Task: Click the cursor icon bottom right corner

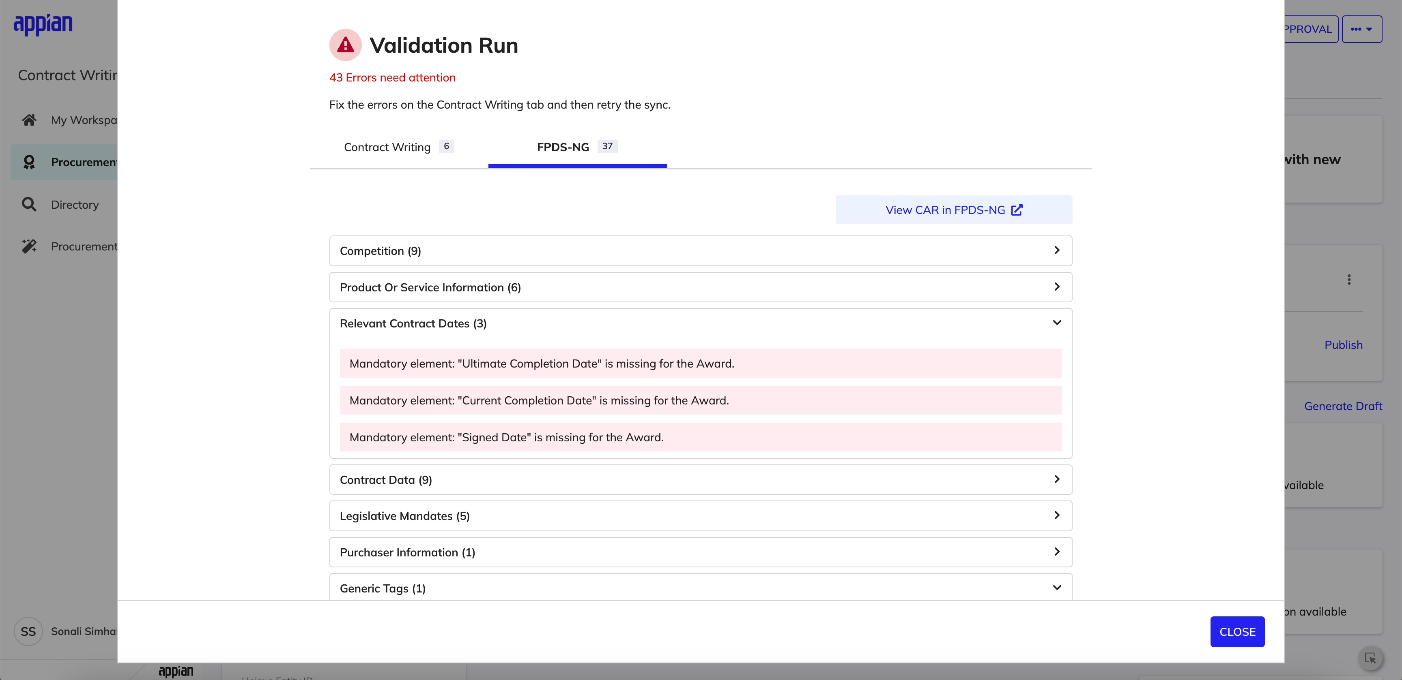Action: click(1370, 658)
